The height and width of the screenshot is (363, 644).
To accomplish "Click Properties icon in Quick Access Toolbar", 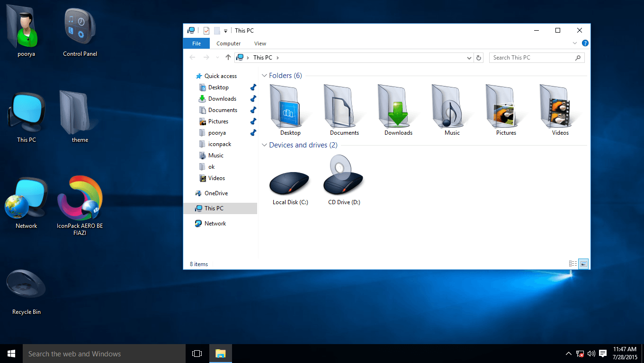I will 206,30.
